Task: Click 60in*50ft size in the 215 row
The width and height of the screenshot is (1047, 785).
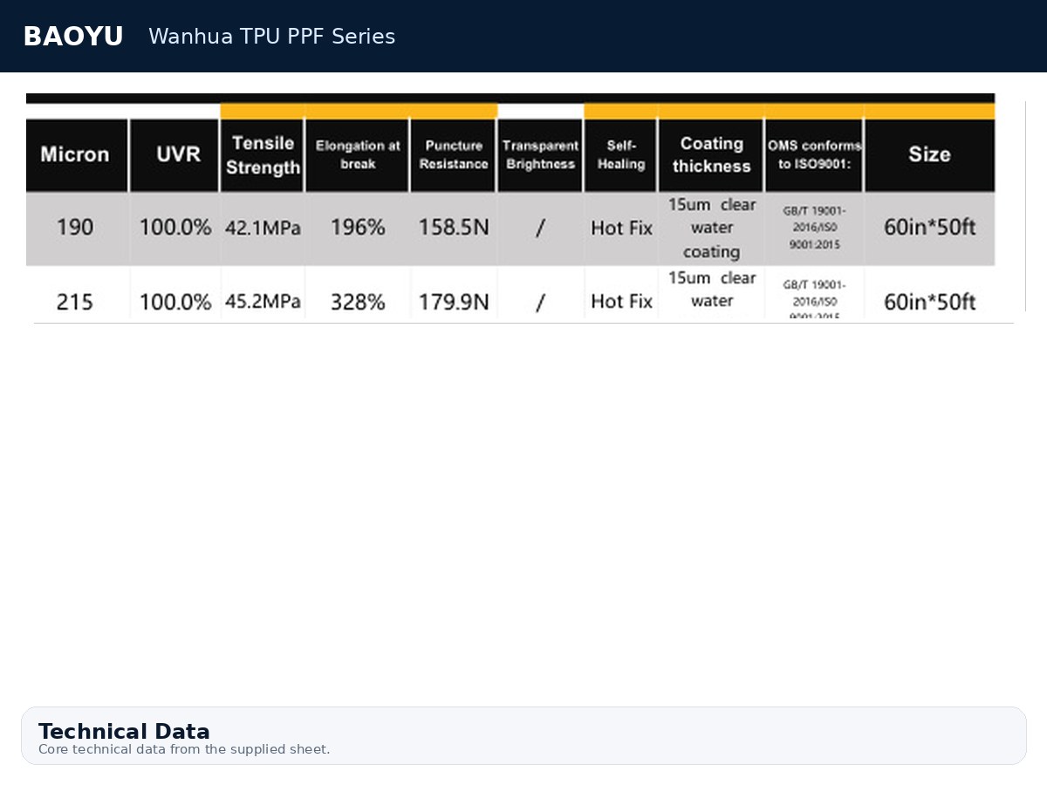Action: [929, 302]
